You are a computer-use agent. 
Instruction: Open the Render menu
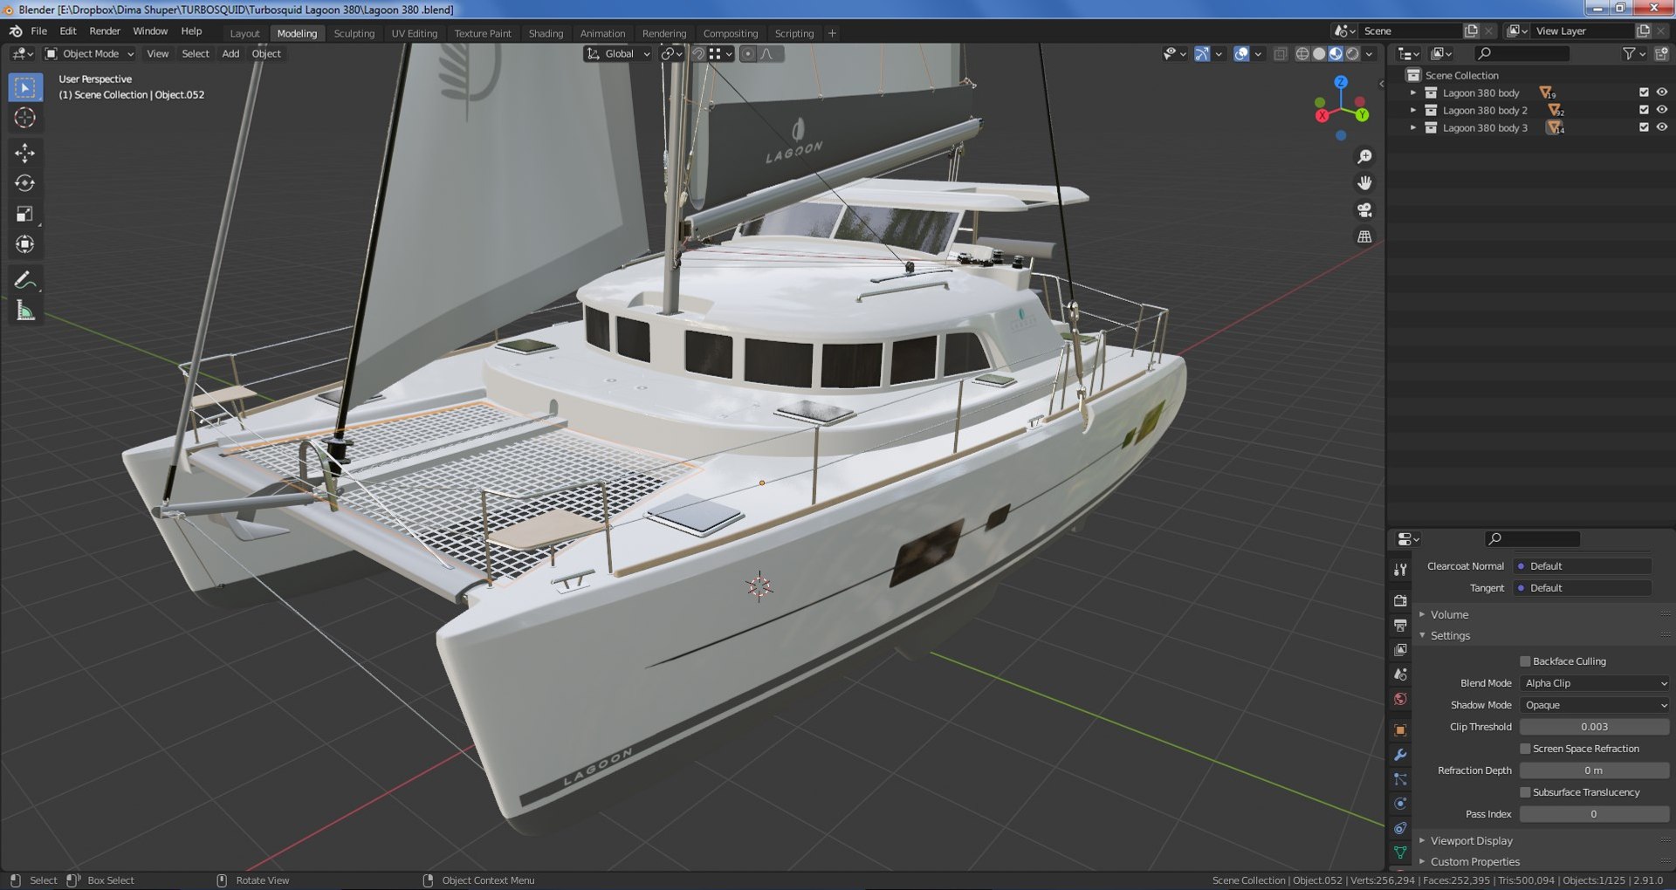(x=105, y=31)
